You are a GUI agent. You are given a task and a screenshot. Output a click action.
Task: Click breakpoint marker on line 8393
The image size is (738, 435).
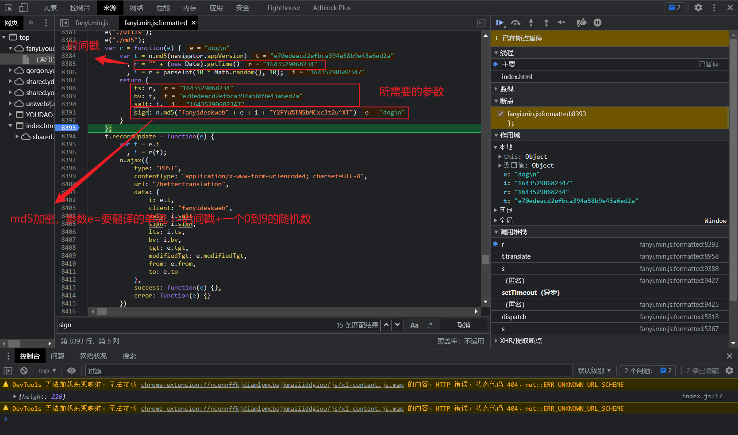[x=69, y=128]
